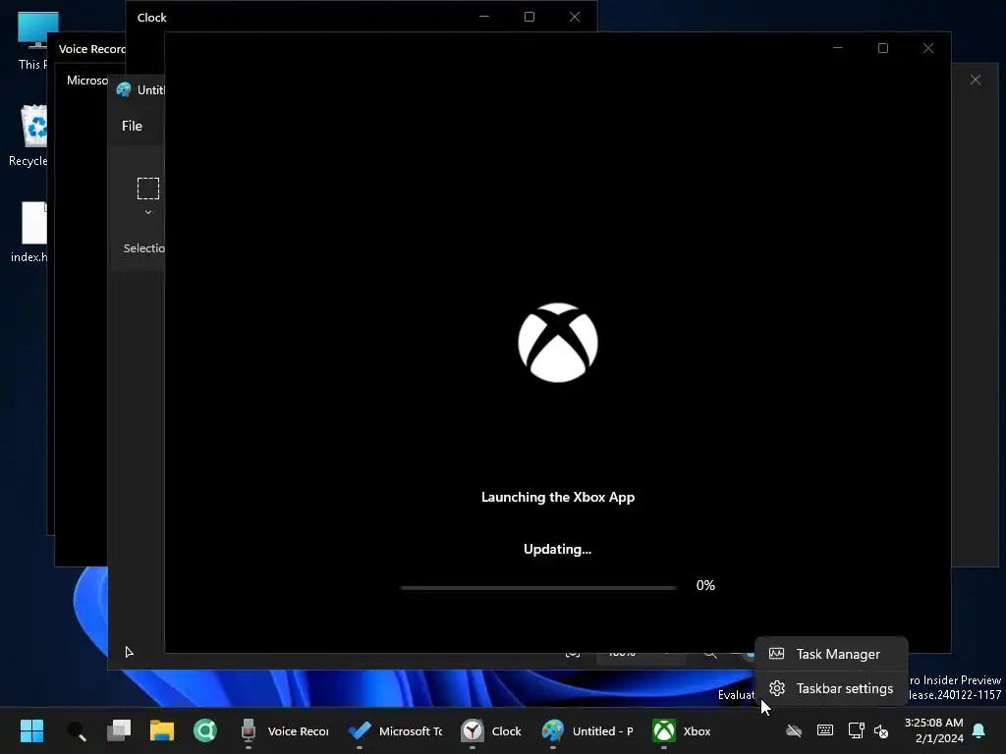Click the Xbox update progress bar
This screenshot has width=1006, height=754.
pos(538,587)
